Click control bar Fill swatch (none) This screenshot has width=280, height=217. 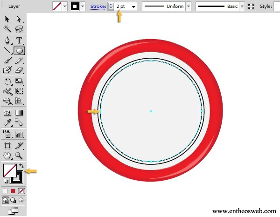pos(57,7)
